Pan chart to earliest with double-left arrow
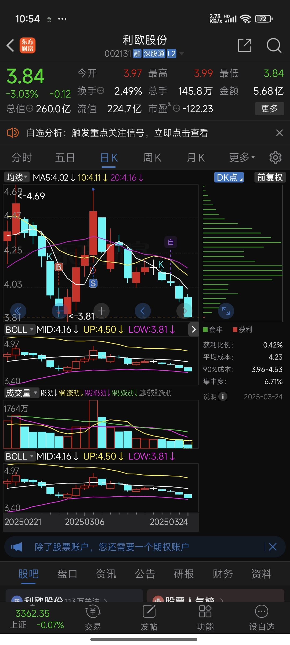 coord(18,311)
